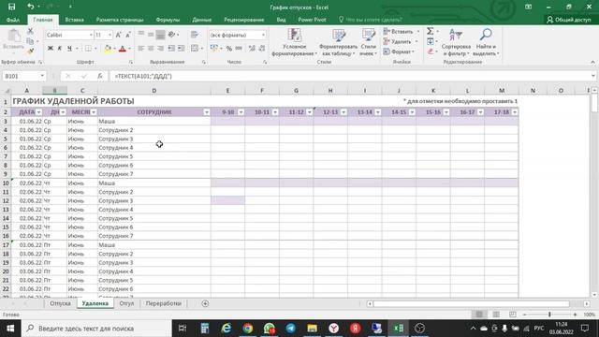
Task: Expand the Name Box dropdown arrow
Action: coord(42,76)
